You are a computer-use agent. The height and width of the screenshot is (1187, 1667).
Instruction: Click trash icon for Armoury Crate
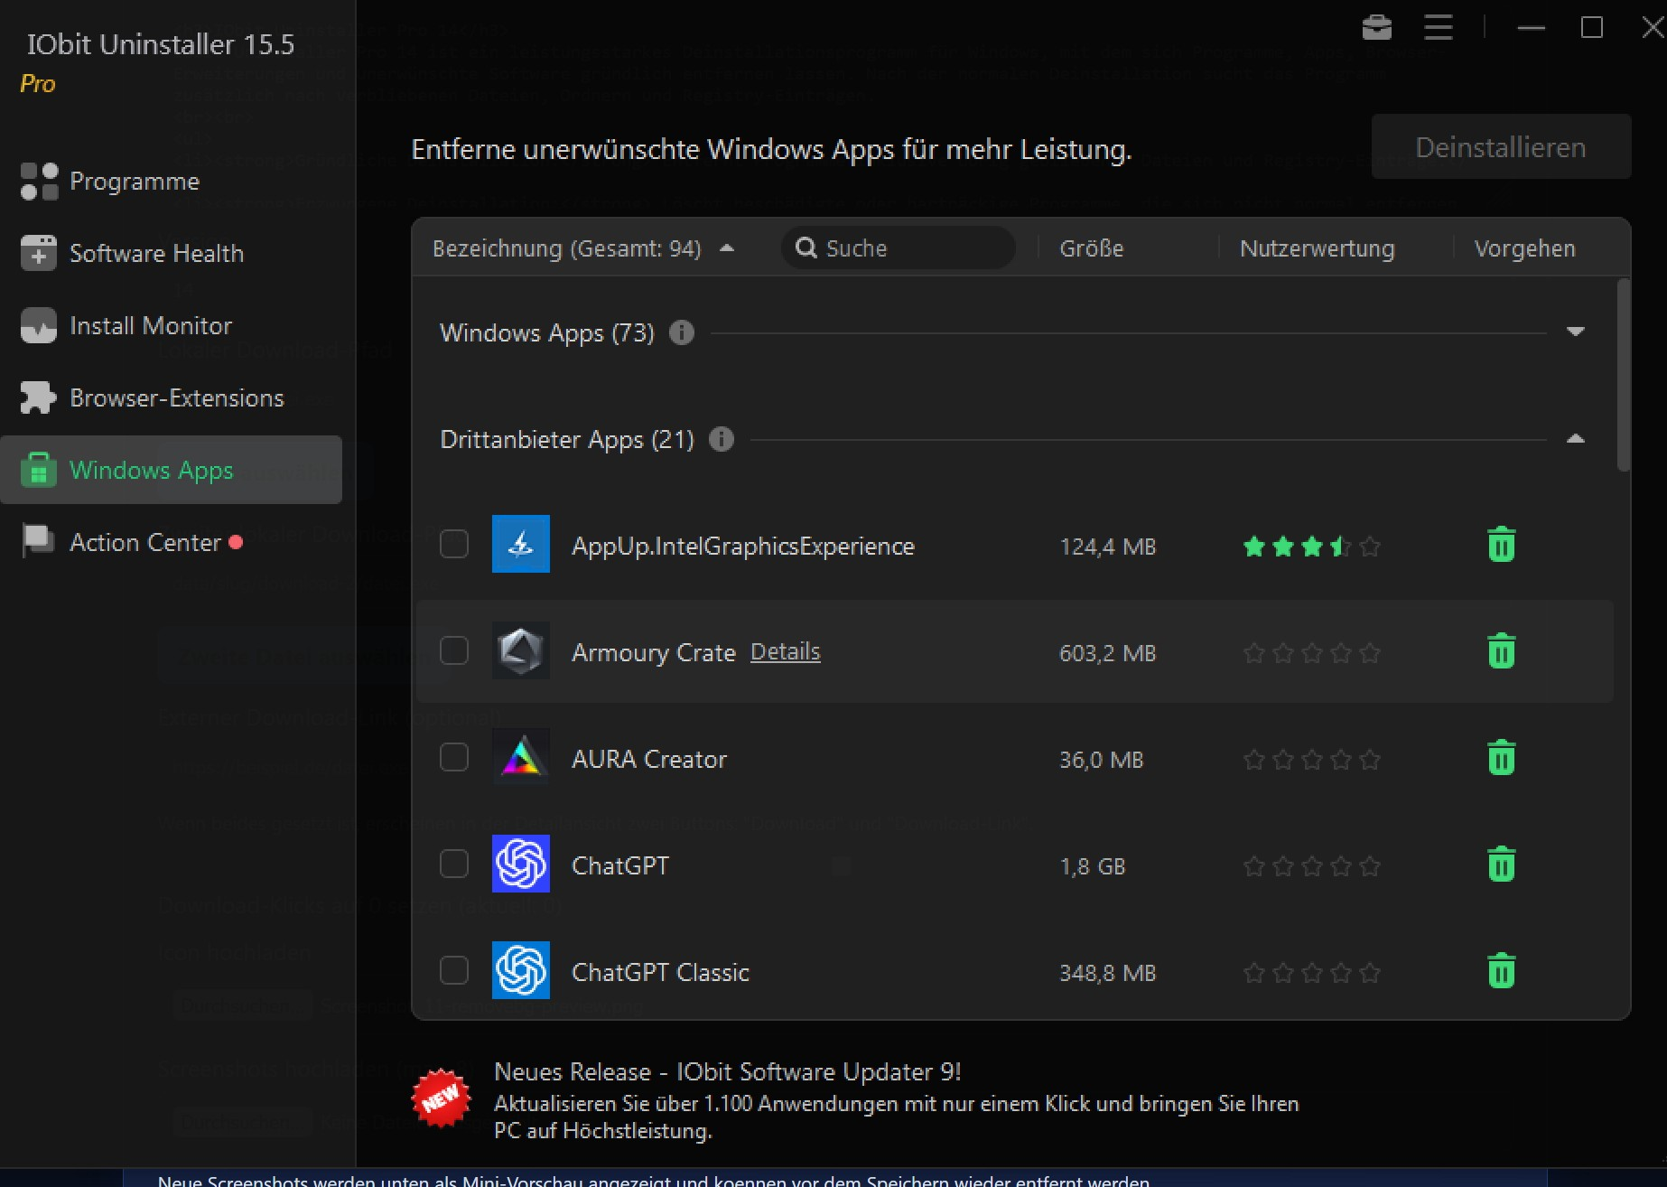tap(1501, 651)
